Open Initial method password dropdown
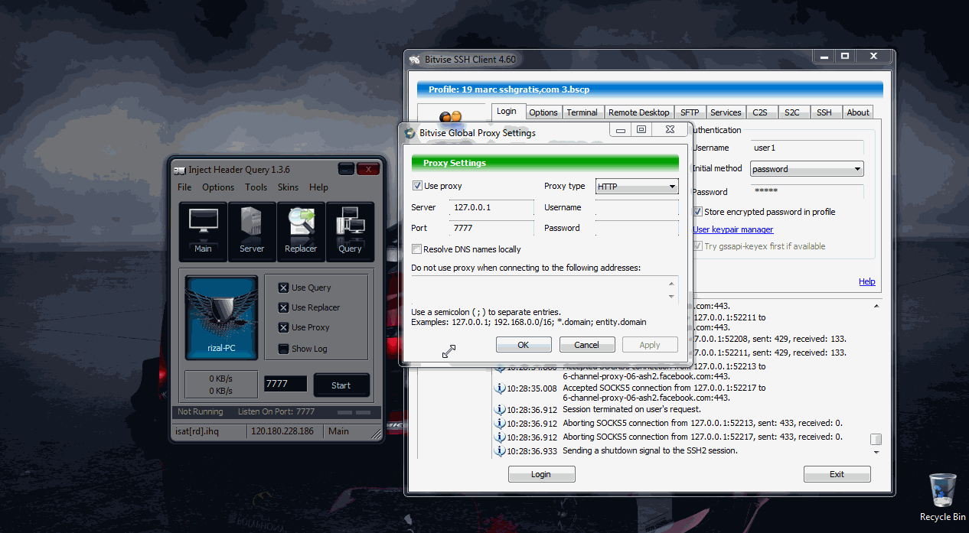The width and height of the screenshot is (969, 533). click(x=807, y=169)
